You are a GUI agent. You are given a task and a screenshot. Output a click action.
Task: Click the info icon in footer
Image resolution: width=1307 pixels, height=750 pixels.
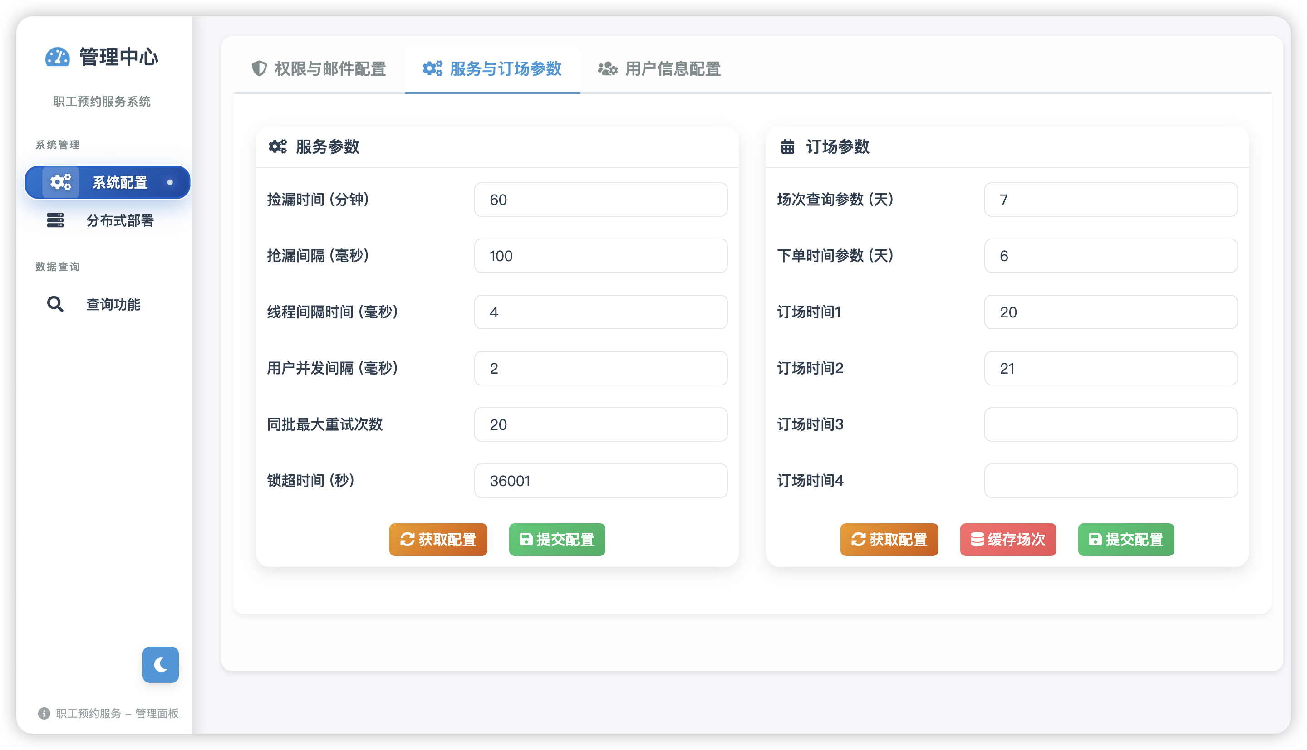click(44, 713)
